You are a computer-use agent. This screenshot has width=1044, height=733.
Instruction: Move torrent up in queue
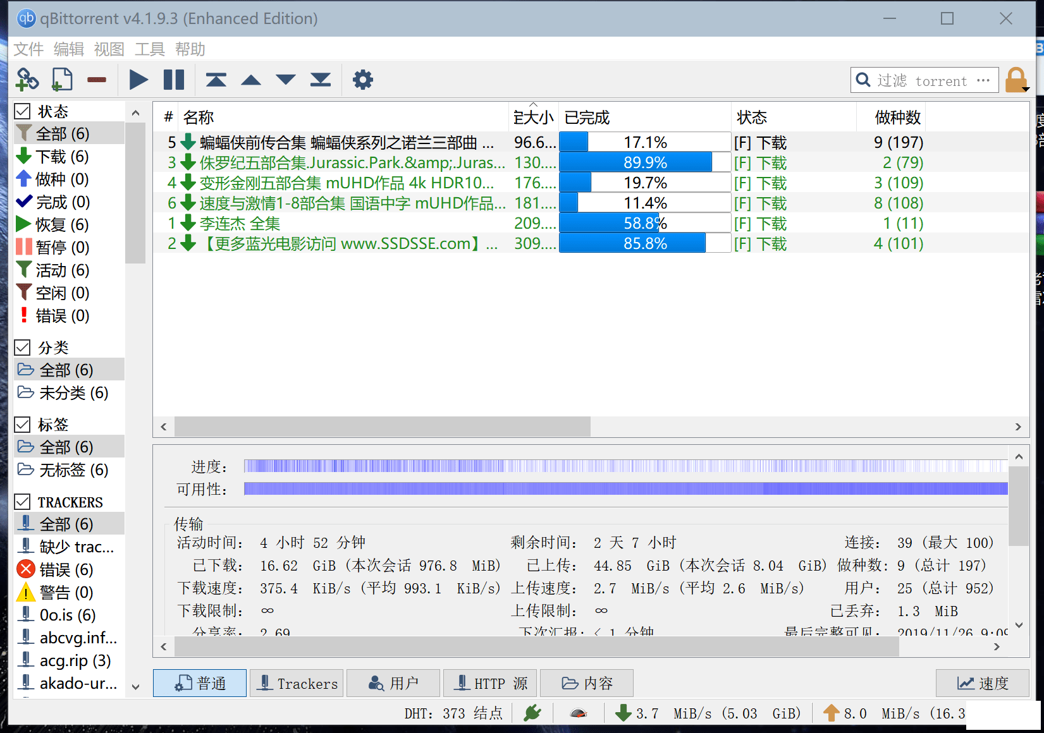(251, 80)
